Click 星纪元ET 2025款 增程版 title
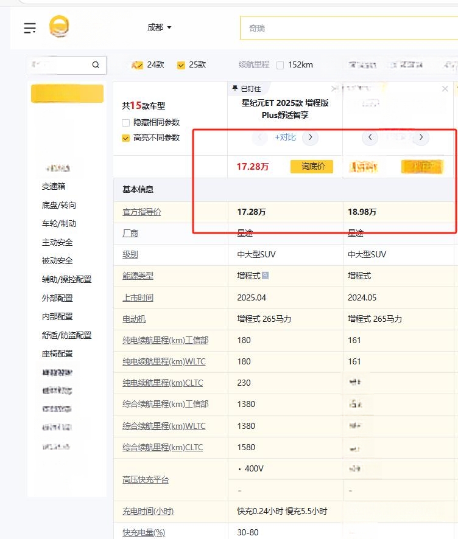Viewport: 458px width, 539px height. click(285, 109)
